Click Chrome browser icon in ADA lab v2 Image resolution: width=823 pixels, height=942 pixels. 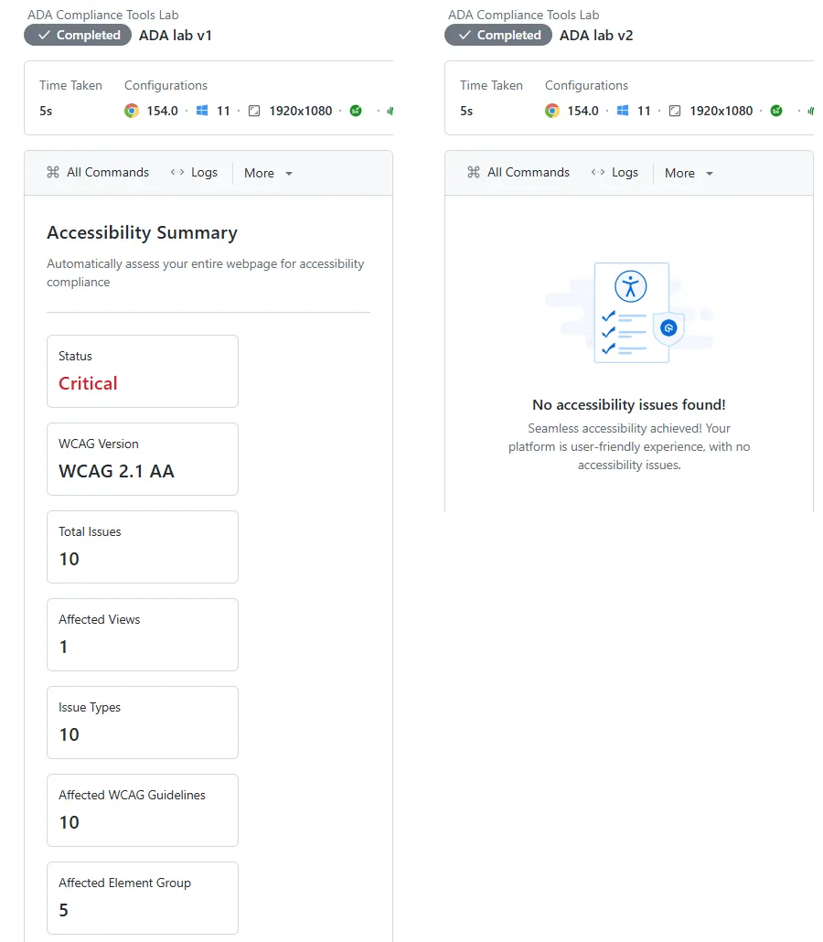(x=552, y=111)
